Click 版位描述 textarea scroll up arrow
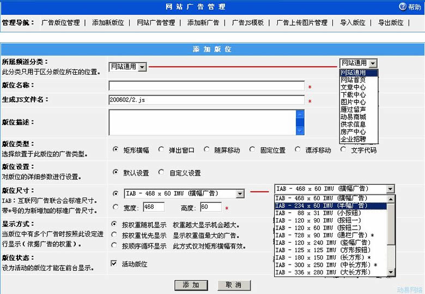 [x=300, y=114]
